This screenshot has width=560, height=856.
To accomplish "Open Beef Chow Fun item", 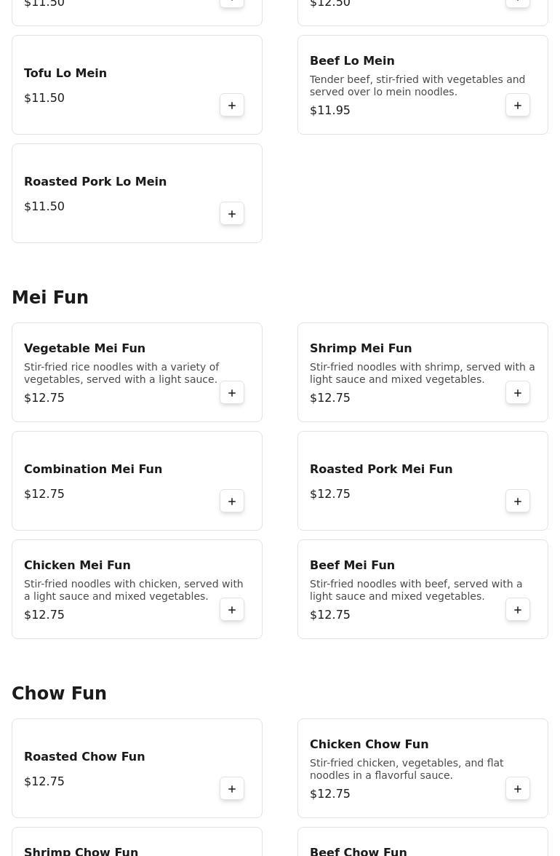I will click(358, 850).
